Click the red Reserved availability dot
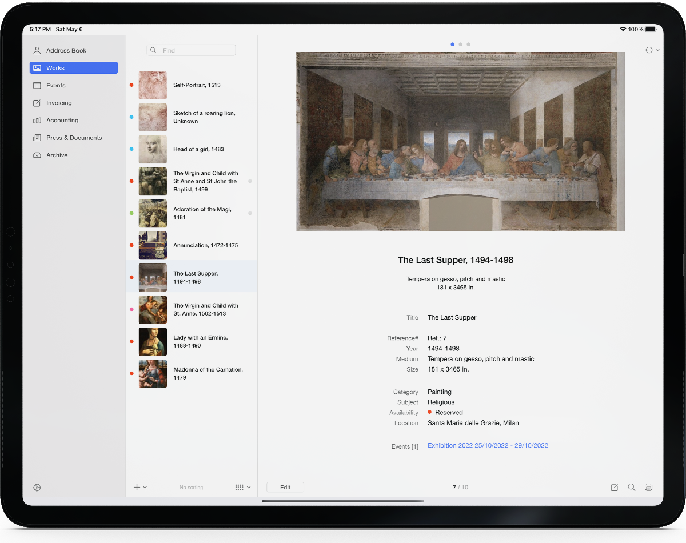 coord(430,412)
